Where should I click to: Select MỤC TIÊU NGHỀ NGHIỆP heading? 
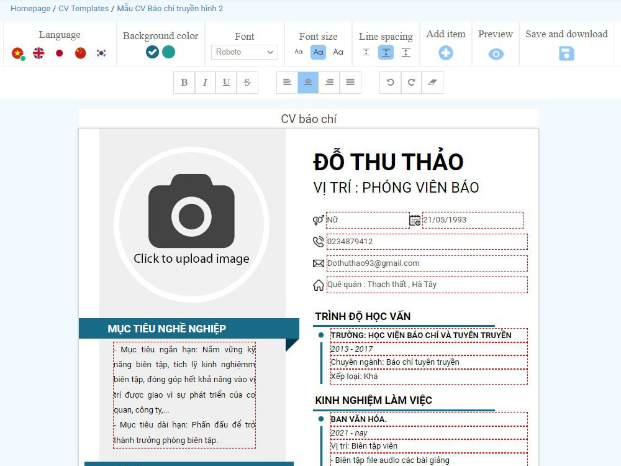[x=166, y=329]
